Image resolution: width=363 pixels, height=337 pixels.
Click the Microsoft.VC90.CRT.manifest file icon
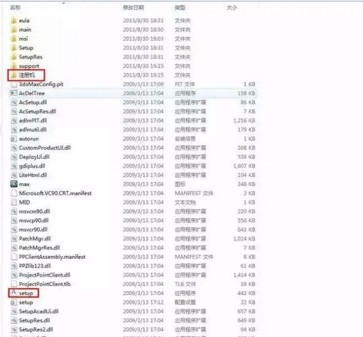pyautogui.click(x=14, y=193)
